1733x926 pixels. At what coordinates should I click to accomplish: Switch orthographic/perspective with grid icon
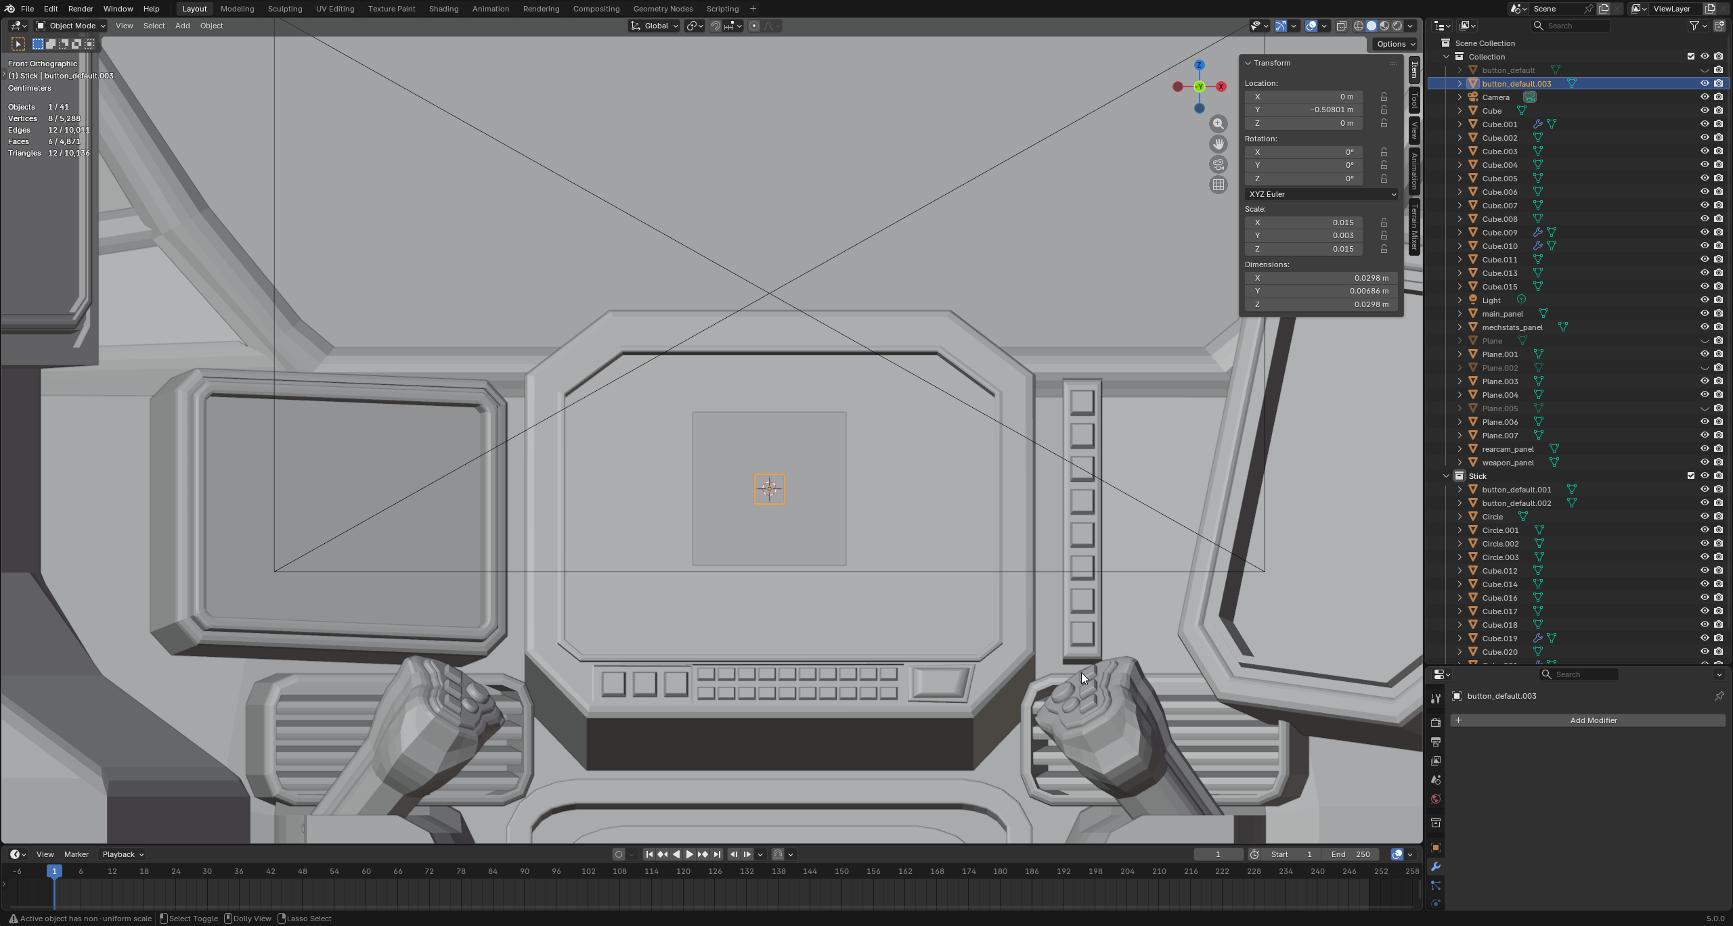1219,185
